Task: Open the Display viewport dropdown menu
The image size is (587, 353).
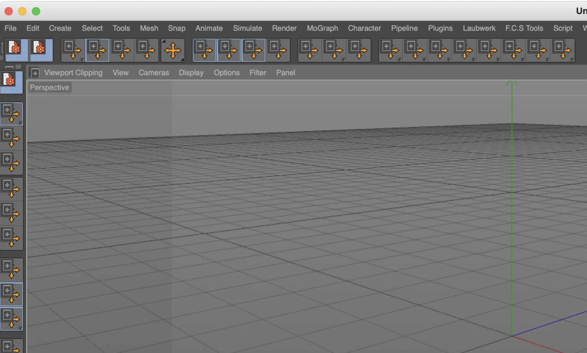Action: (x=191, y=73)
